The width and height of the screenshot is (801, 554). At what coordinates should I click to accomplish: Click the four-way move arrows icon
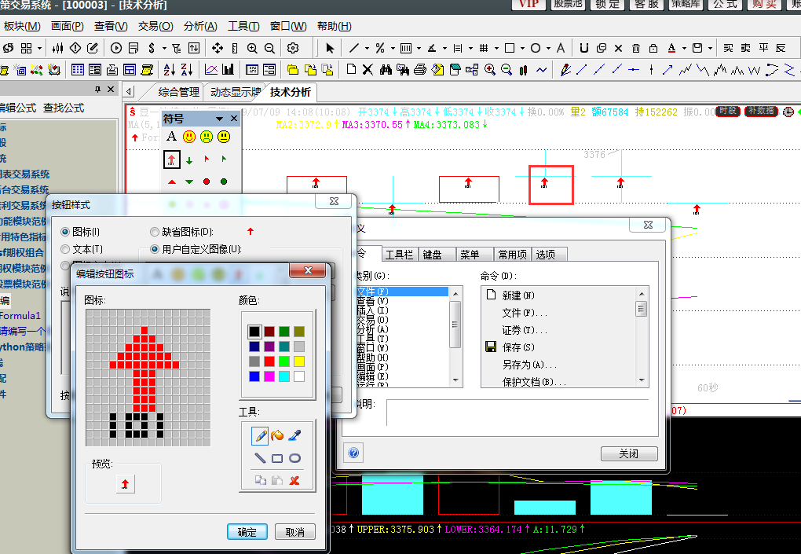217,48
